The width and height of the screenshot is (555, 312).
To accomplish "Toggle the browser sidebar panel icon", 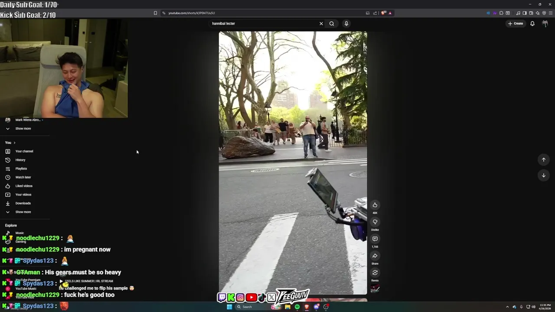I will (524, 13).
